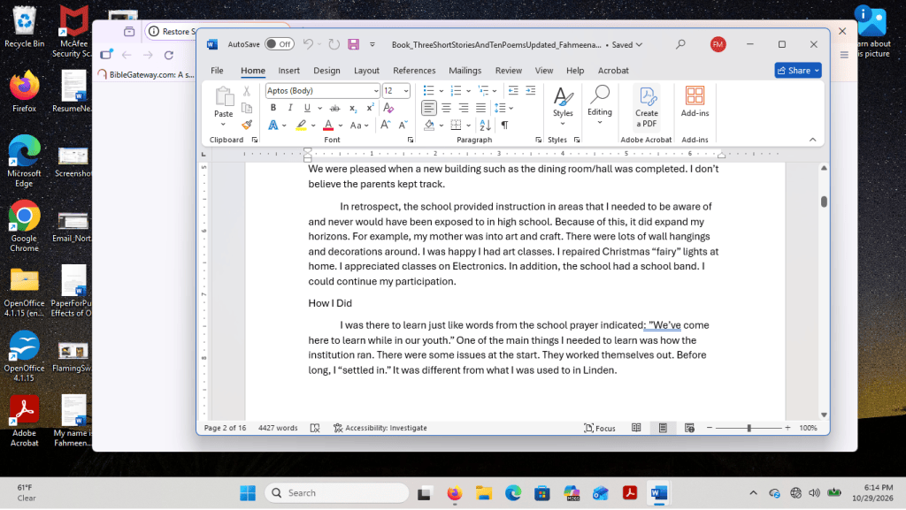Open the search magnifier in Word title bar

click(680, 44)
